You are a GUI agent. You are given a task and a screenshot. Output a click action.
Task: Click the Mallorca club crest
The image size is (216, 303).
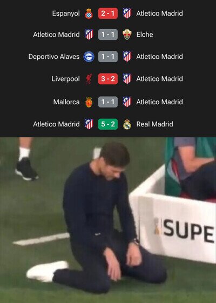(89, 102)
